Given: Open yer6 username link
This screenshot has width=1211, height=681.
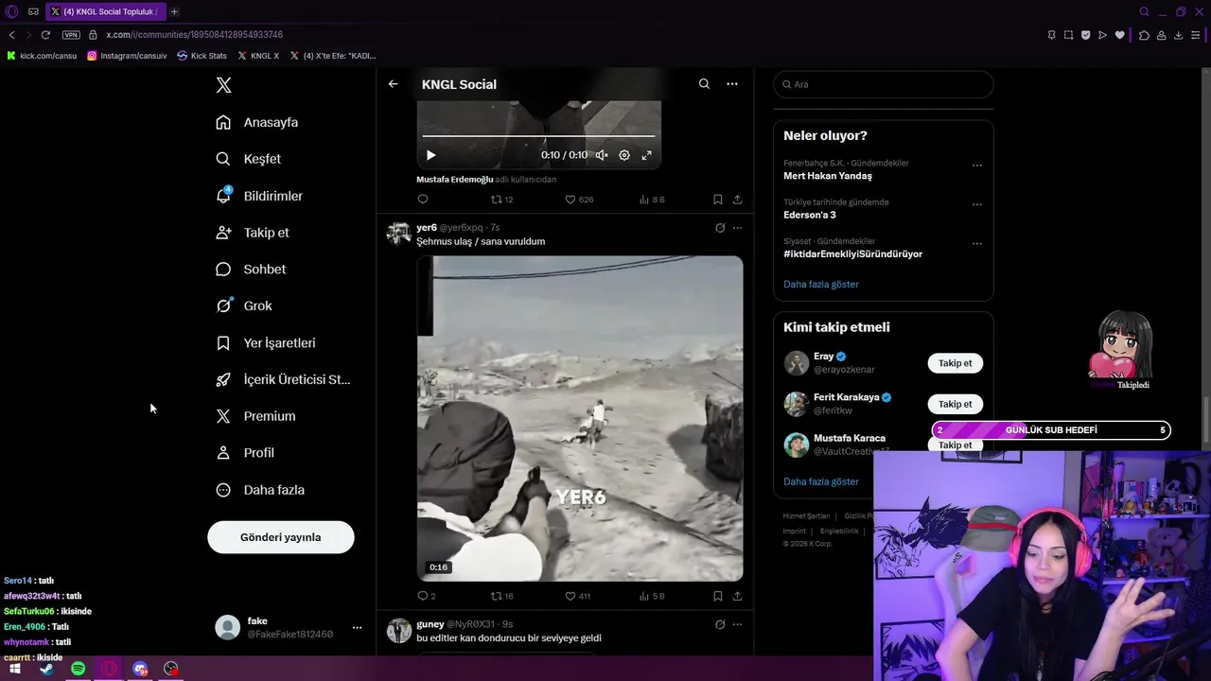Looking at the screenshot, I should pyautogui.click(x=427, y=228).
